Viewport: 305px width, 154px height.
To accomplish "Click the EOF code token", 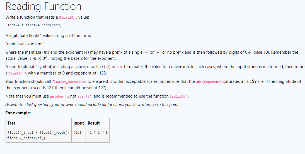I will (120, 67).
